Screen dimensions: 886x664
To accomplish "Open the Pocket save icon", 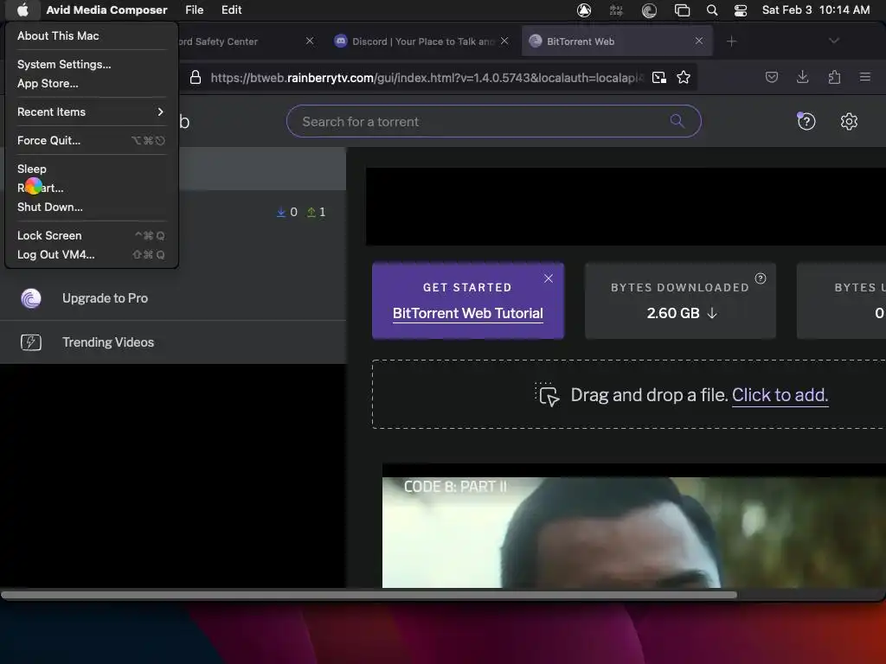I will tap(771, 77).
